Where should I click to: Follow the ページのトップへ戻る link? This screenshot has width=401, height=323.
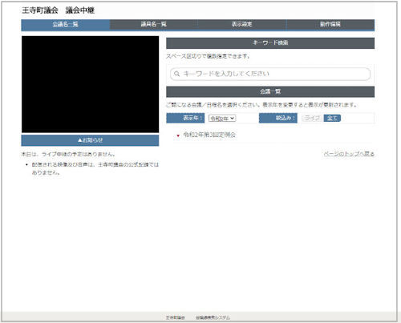349,154
